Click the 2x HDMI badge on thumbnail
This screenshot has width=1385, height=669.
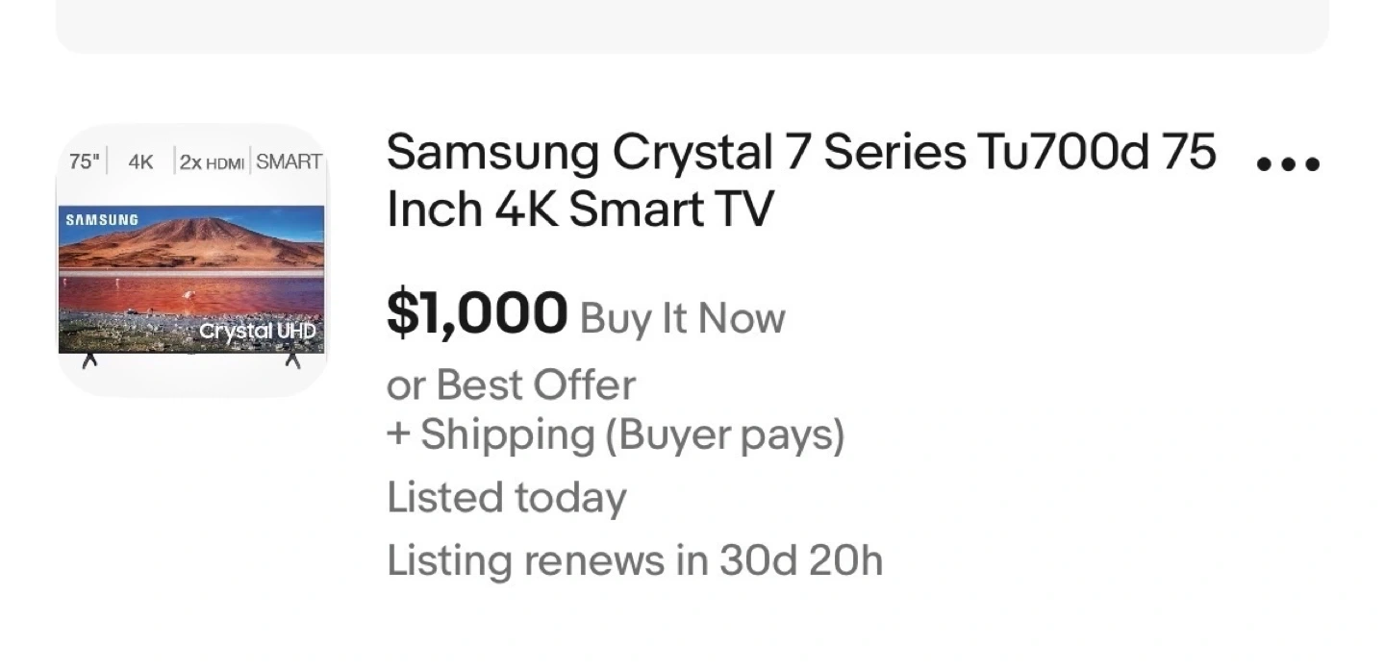[212, 161]
